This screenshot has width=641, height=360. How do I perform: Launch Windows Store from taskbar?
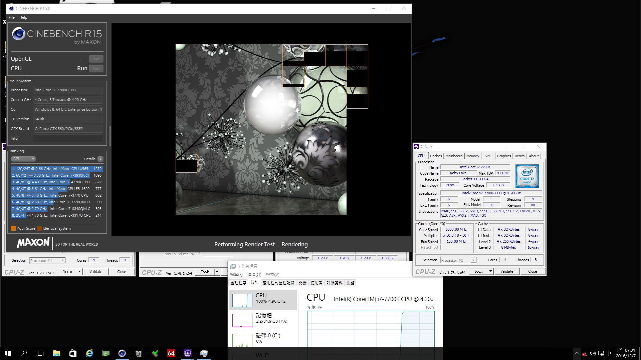tap(73, 353)
